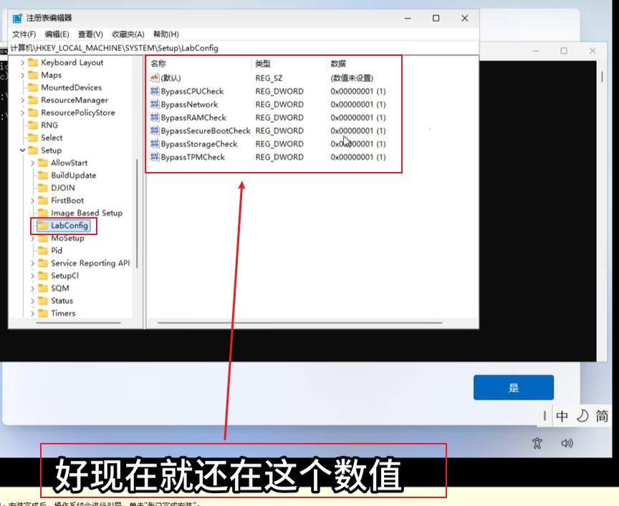Toggle the 中 Chinese input mode
This screenshot has width=619, height=506.
tap(562, 416)
